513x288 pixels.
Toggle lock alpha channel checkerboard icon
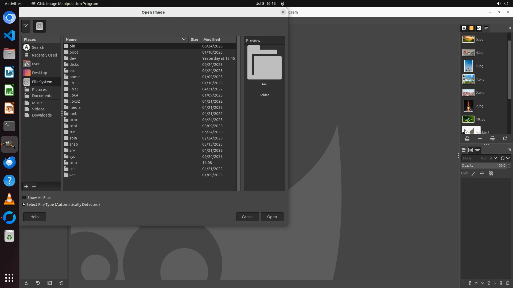[x=491, y=173]
